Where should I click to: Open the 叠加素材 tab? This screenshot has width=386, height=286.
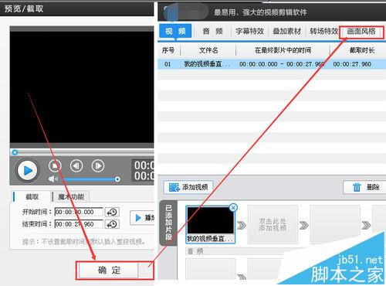pyautogui.click(x=286, y=32)
